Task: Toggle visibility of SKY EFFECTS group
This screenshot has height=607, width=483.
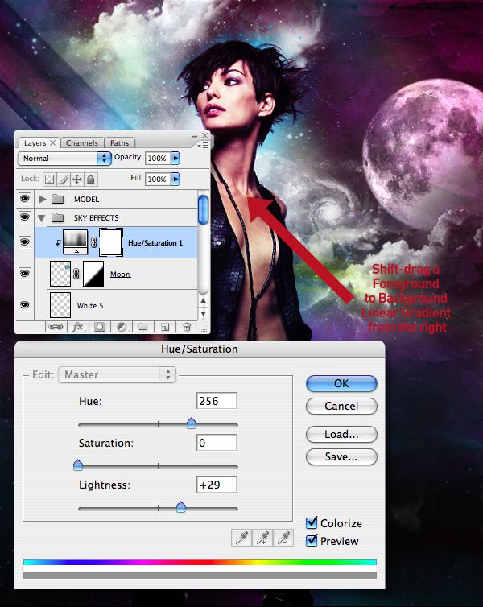Action: 24,217
